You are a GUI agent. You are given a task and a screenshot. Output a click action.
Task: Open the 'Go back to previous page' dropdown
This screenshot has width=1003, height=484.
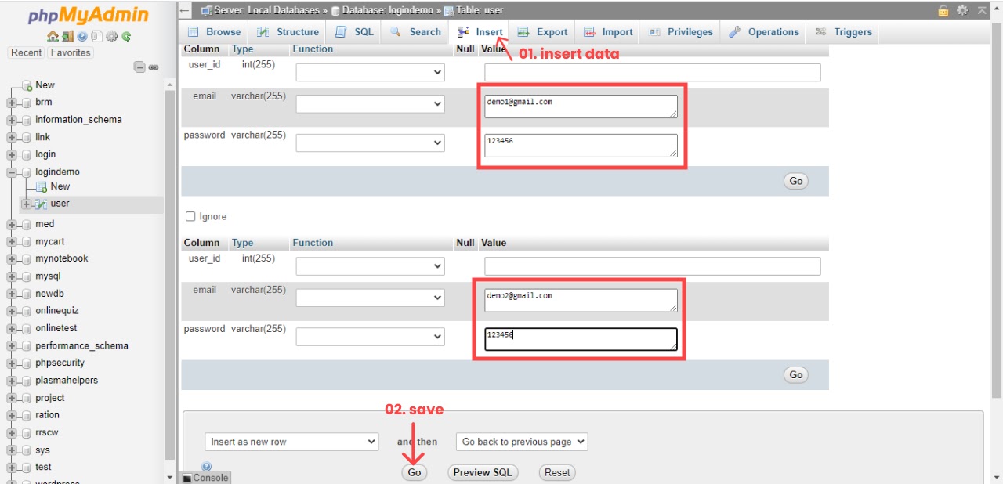pos(521,442)
